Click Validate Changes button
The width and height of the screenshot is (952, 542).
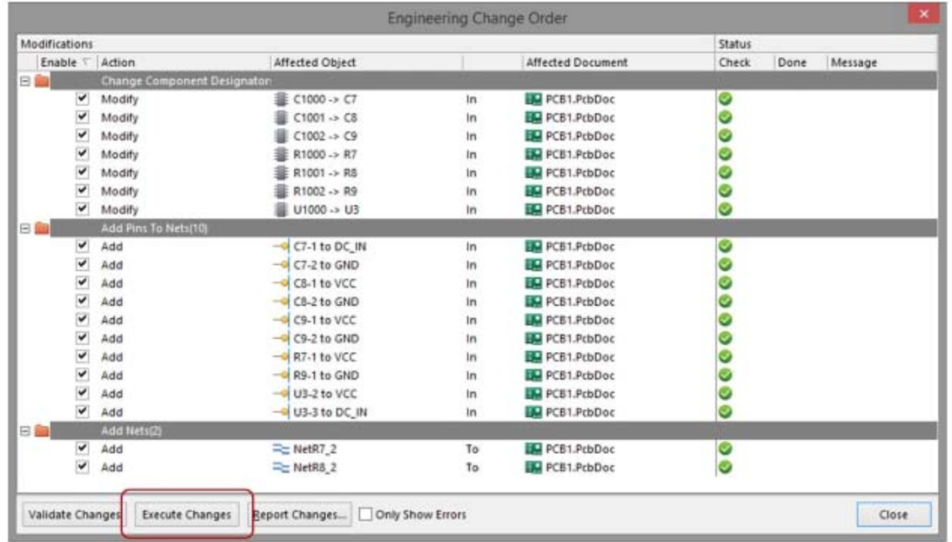[74, 515]
